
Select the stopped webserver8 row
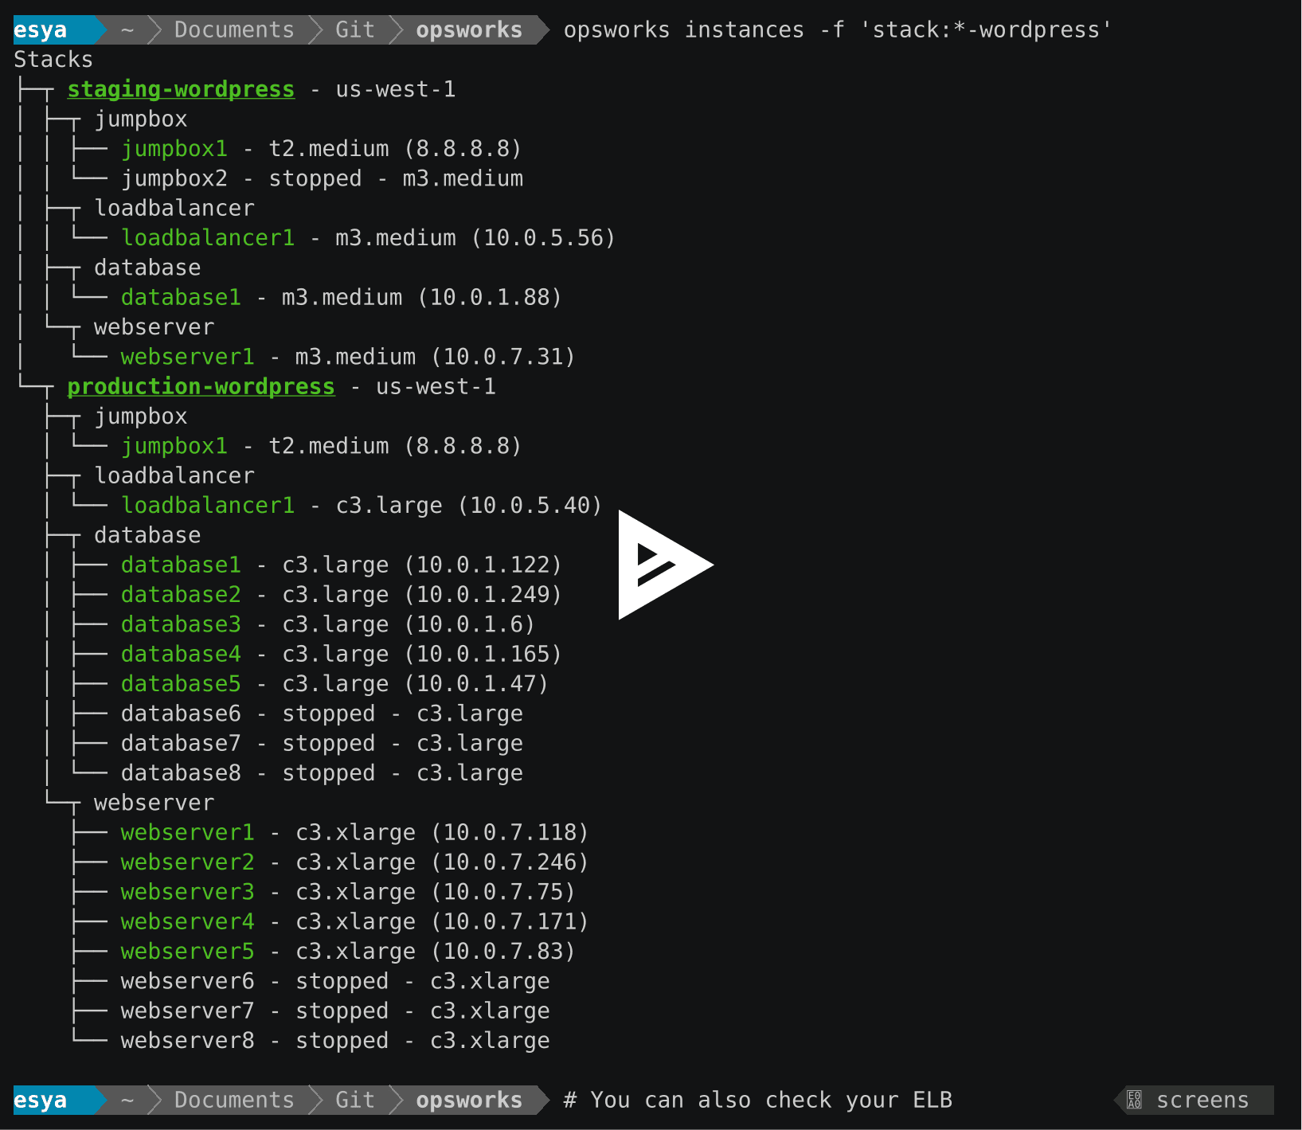pyautogui.click(x=335, y=1041)
